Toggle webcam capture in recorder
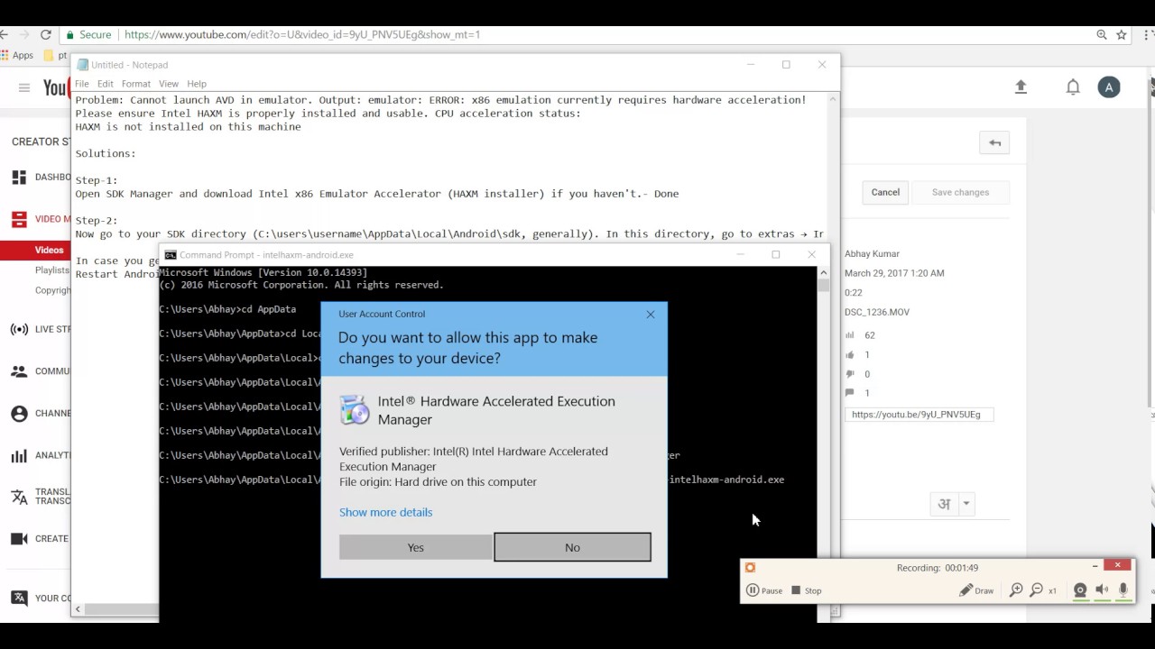 tap(1080, 590)
